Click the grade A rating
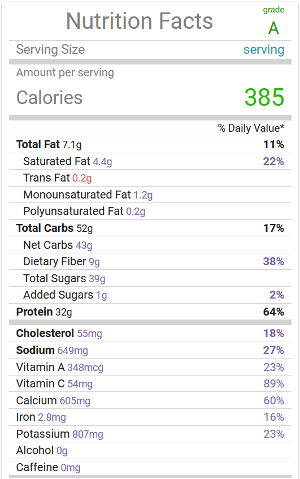 point(273,28)
